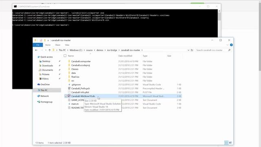
Task: Click Windows (C:) in the address path
Action: coord(76,50)
